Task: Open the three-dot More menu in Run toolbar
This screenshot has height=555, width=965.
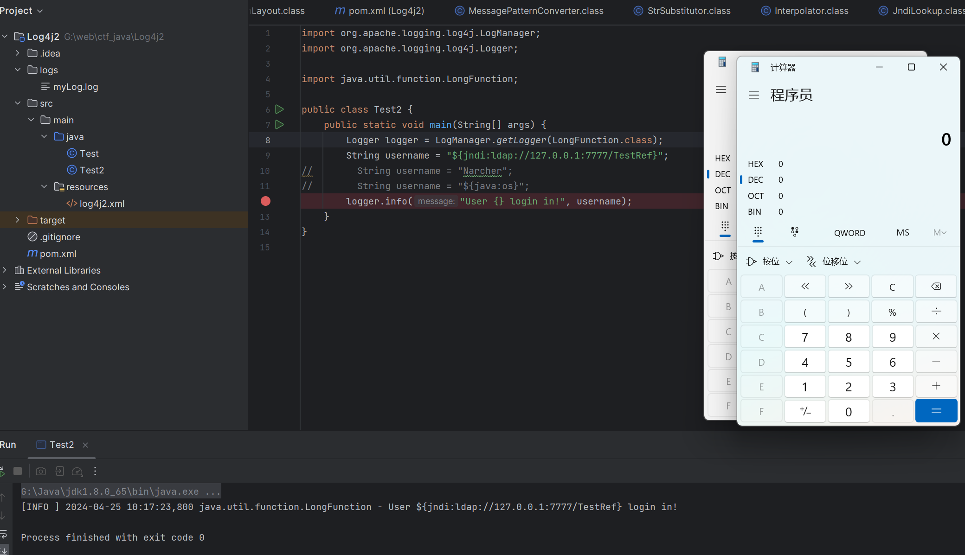Action: coord(95,471)
